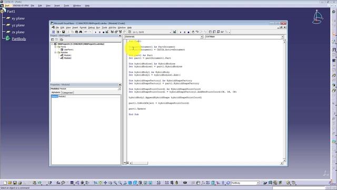Screen dimensions: 337x190
Task: Select UserForm1 in project tree
Action: click(68, 50)
